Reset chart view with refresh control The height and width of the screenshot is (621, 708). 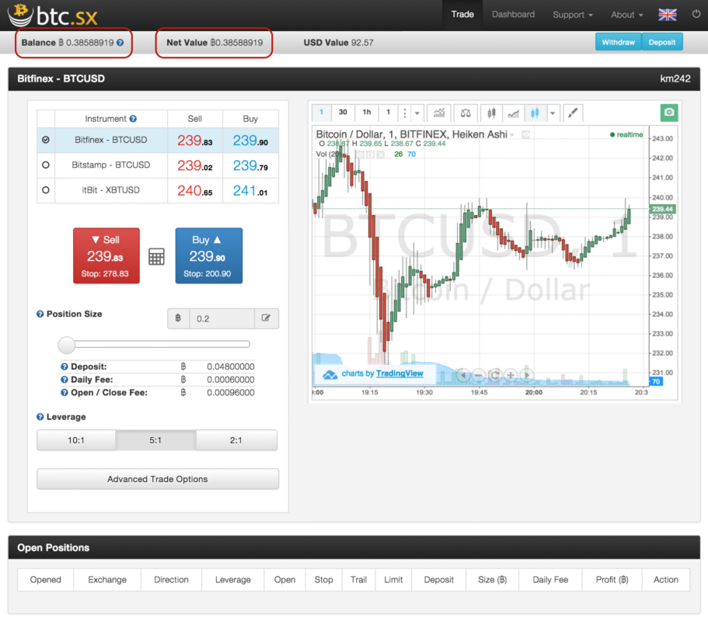point(495,375)
